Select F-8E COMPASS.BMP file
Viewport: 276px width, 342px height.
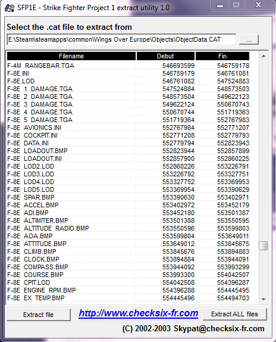pos(128,267)
